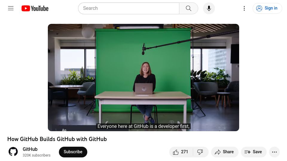Open the GitHub channel name link
287x161 pixels.
30,149
